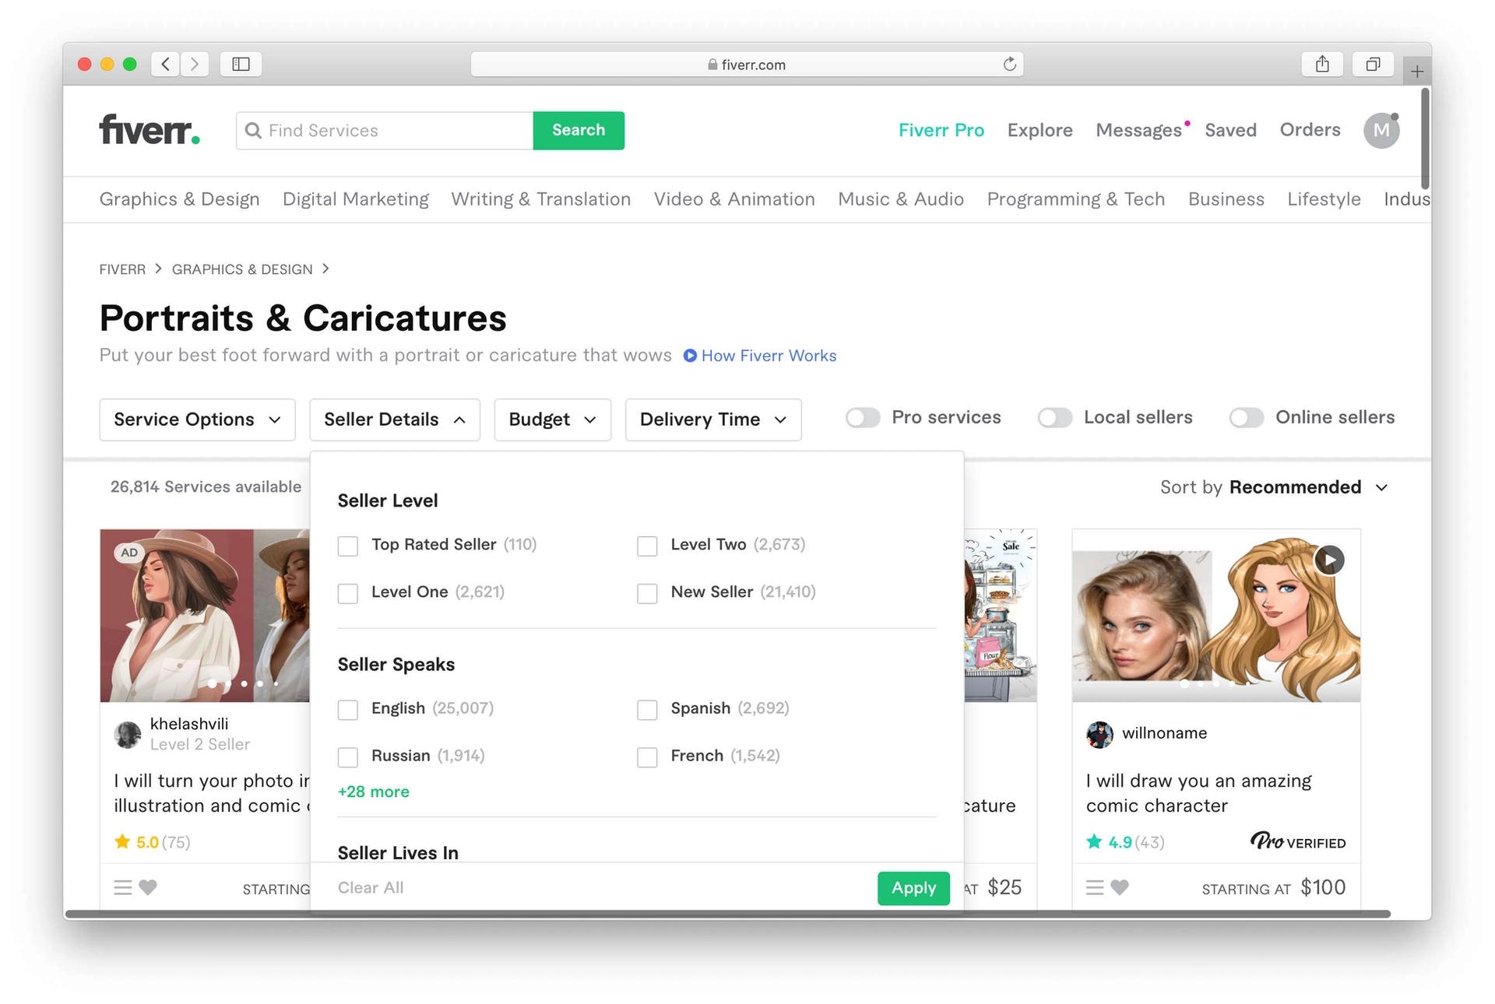Check the New Seller checkbox

(647, 593)
